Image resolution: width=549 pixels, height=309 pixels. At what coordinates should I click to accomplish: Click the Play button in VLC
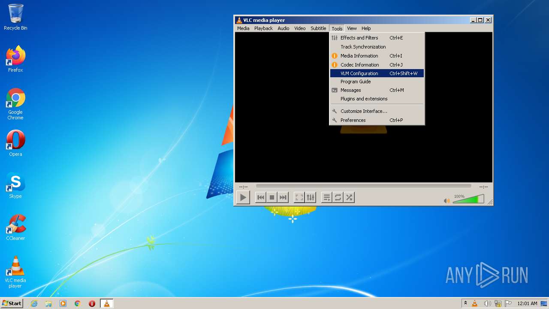point(243,197)
